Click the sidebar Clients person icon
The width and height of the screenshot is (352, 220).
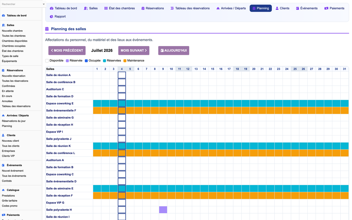(3, 135)
